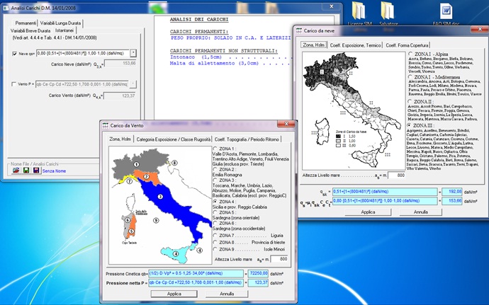489x305 pixels.
Task: Click Annulla in Carico da neve dialog
Action: 421,212
